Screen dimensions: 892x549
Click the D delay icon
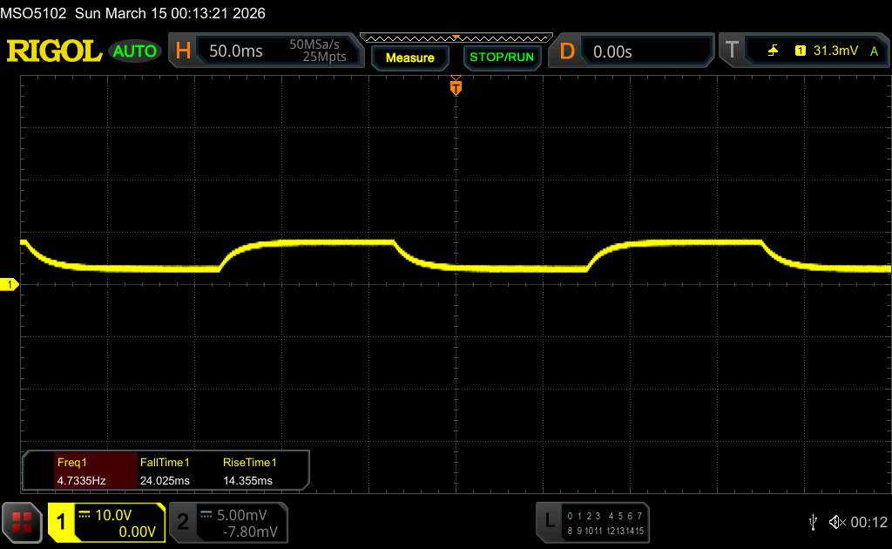(567, 51)
